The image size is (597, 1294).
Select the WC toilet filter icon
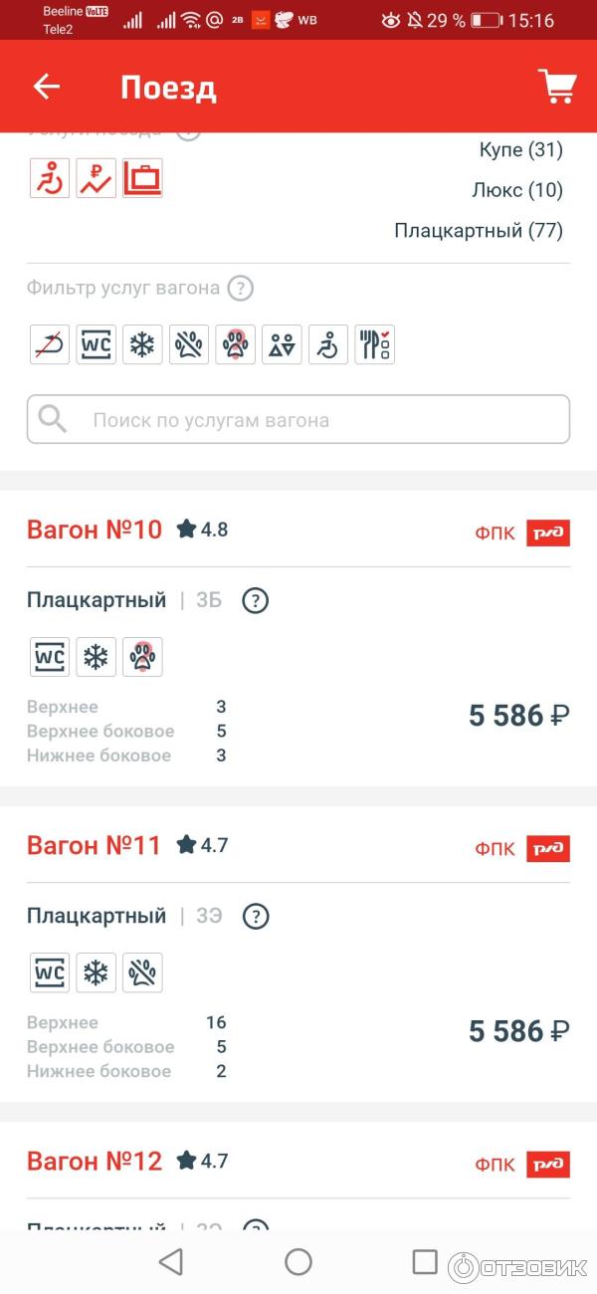pyautogui.click(x=96, y=343)
